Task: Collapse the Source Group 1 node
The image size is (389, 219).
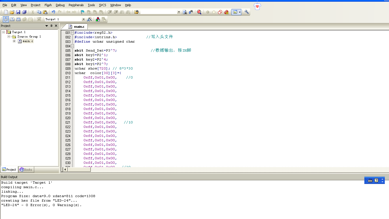Action: click(9, 36)
